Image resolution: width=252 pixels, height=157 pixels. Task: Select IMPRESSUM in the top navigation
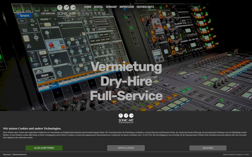pyautogui.click(x=127, y=7)
